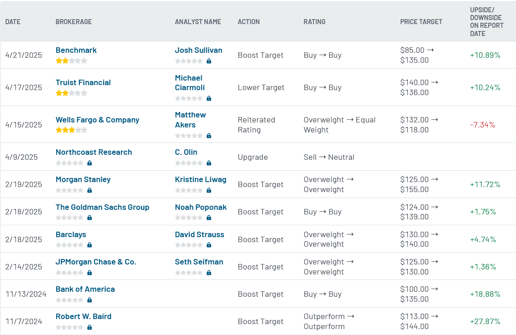Click Wells Fargo's three-star rating

point(72,130)
